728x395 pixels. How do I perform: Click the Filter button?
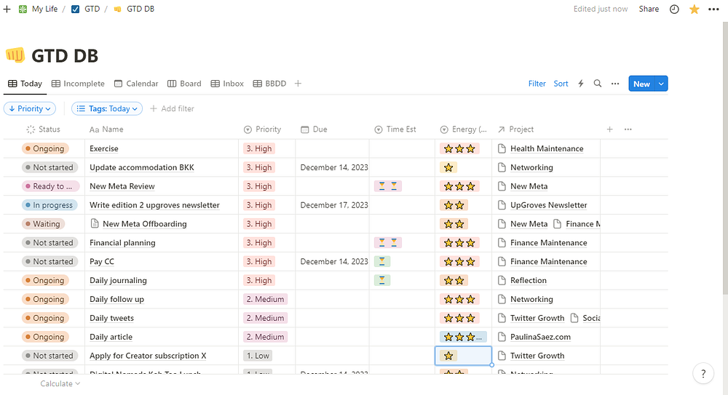tap(537, 84)
